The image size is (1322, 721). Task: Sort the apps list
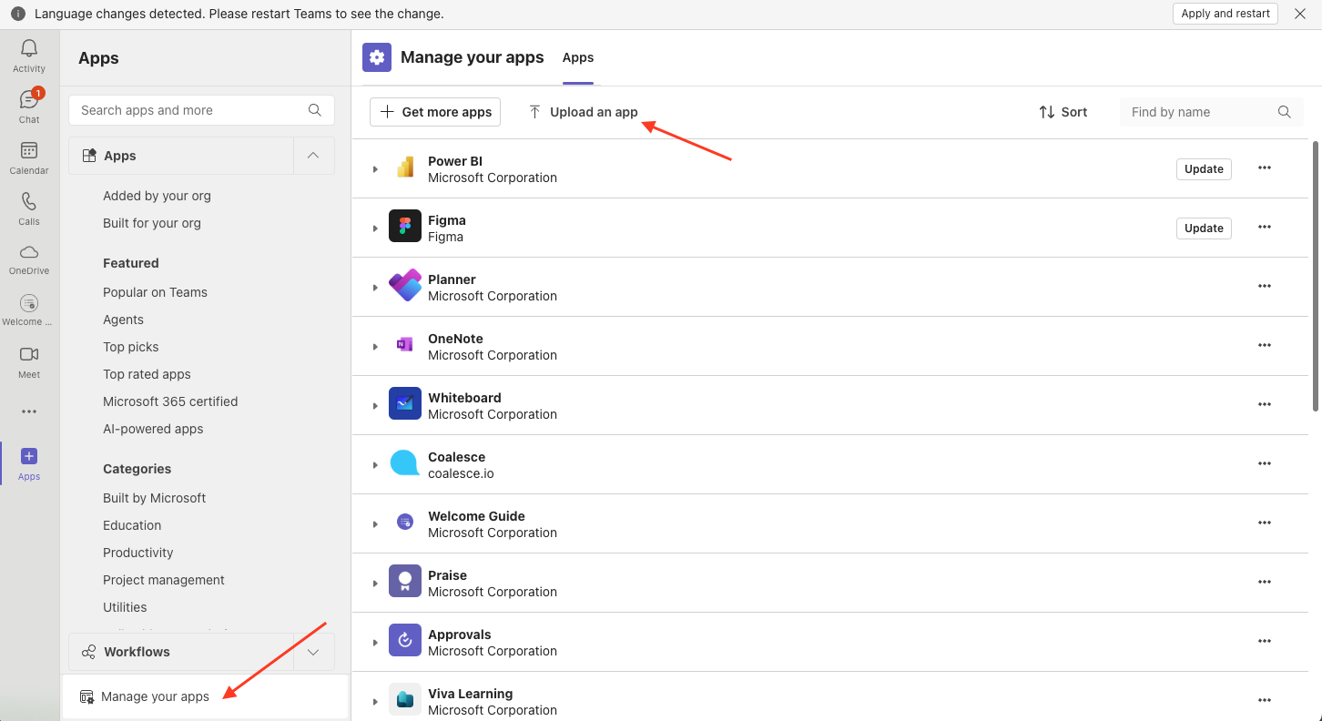point(1063,112)
